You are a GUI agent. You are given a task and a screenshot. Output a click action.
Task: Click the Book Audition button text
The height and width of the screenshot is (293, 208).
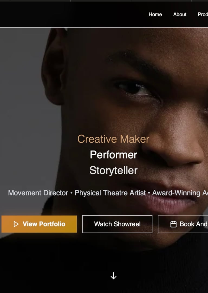pyautogui.click(x=194, y=224)
